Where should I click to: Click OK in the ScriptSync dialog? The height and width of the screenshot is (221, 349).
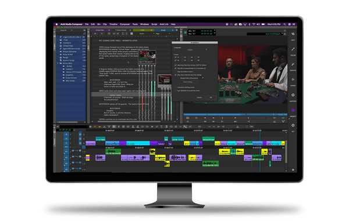click(211, 97)
